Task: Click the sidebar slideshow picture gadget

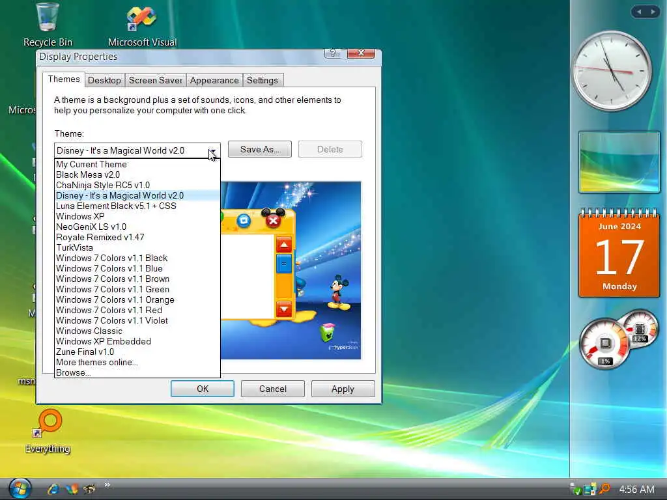Action: (x=619, y=162)
